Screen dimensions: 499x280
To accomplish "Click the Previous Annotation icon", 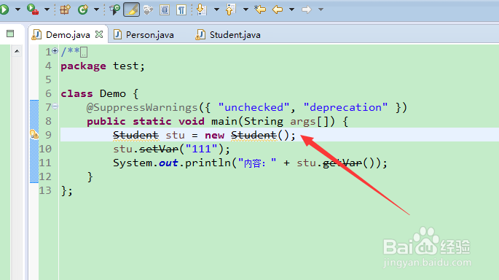I will tap(231, 9).
